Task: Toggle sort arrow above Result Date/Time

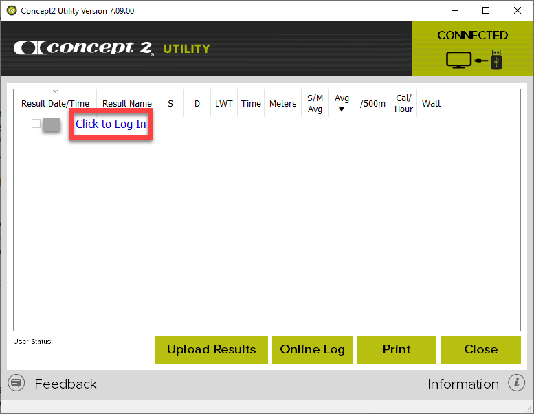Action: click(x=55, y=91)
